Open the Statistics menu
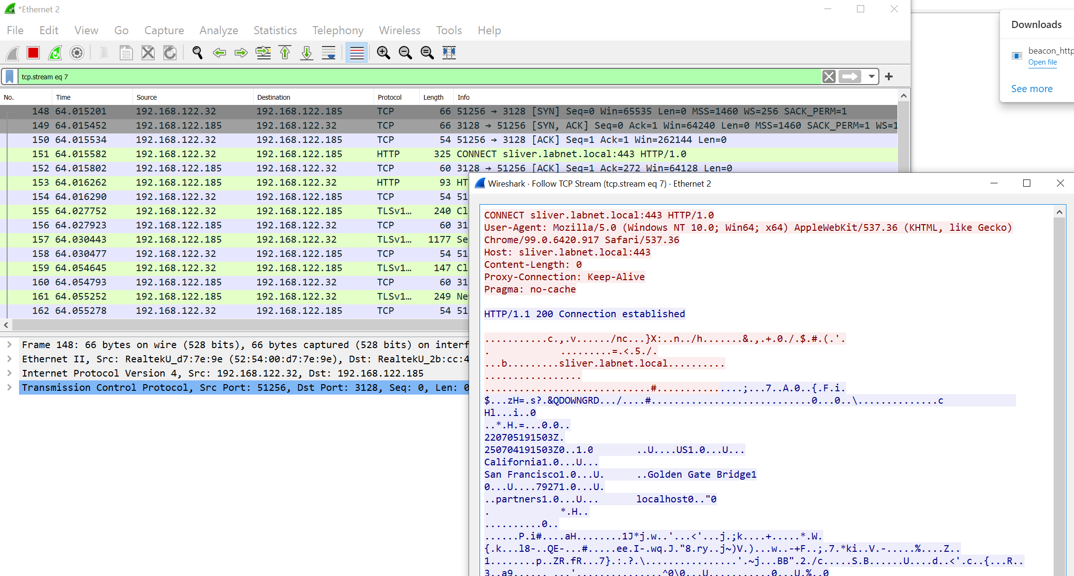The height and width of the screenshot is (576, 1074). 275,30
